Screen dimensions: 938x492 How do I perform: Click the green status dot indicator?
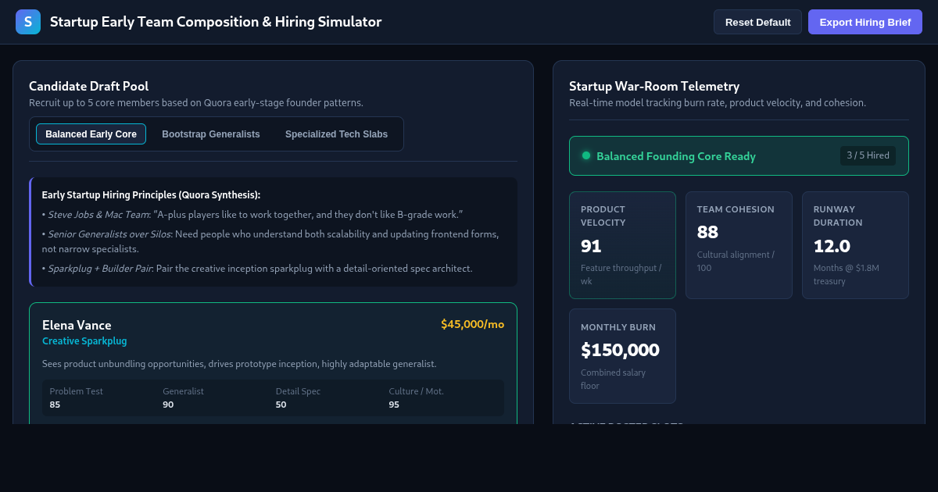tap(586, 155)
